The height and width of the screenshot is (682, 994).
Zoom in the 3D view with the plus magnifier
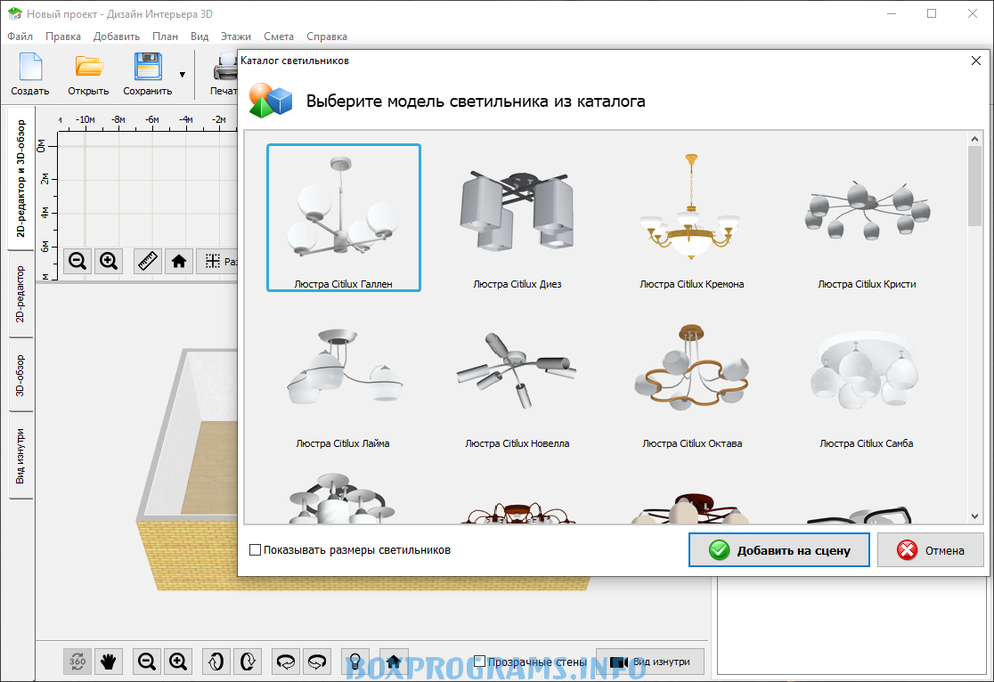click(178, 662)
